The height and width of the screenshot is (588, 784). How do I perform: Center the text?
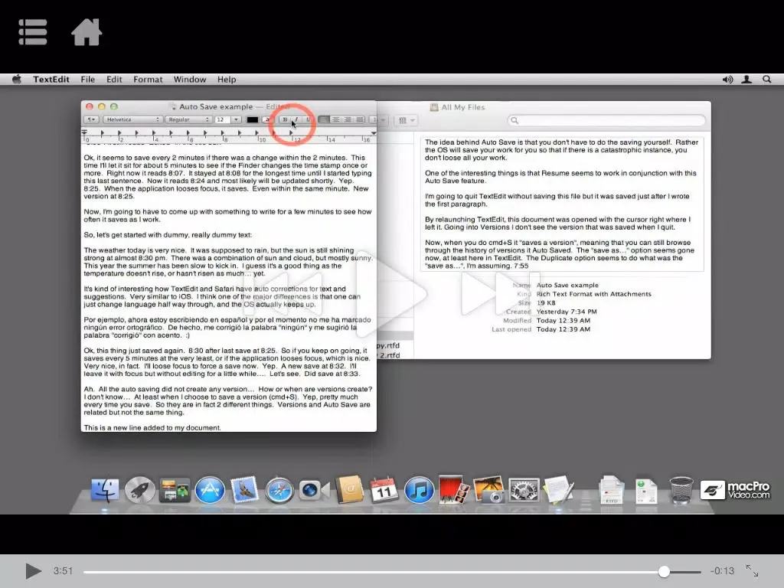(336, 119)
